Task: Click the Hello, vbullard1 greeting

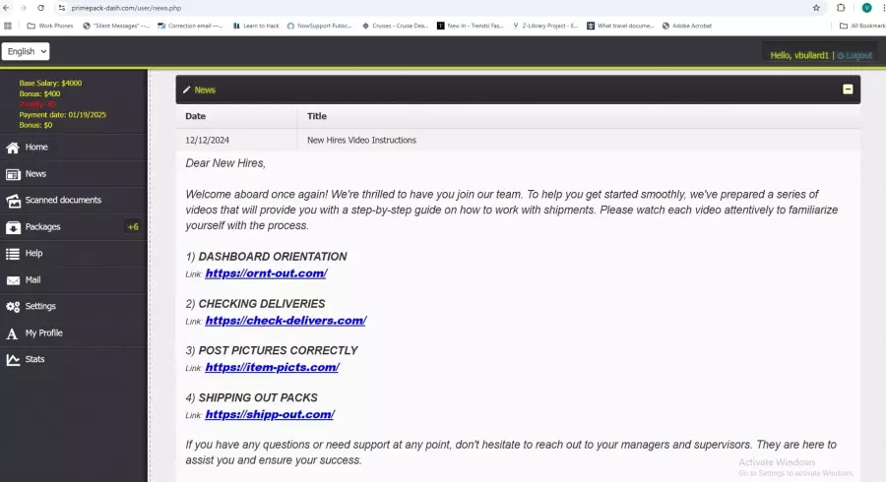Action: tap(799, 55)
